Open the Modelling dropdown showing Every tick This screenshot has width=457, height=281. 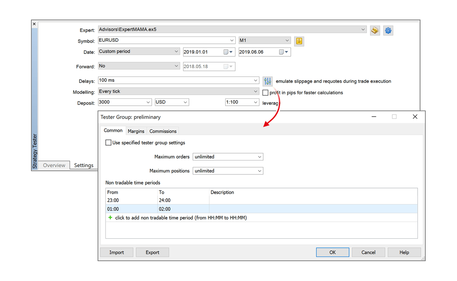(256, 92)
